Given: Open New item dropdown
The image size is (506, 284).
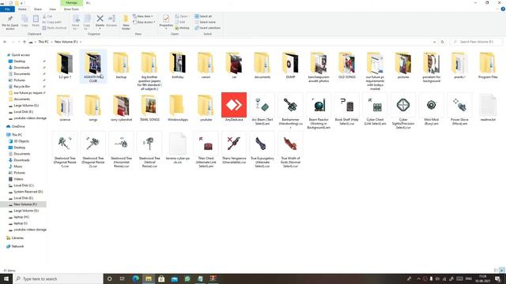Looking at the screenshot, I should [143, 16].
